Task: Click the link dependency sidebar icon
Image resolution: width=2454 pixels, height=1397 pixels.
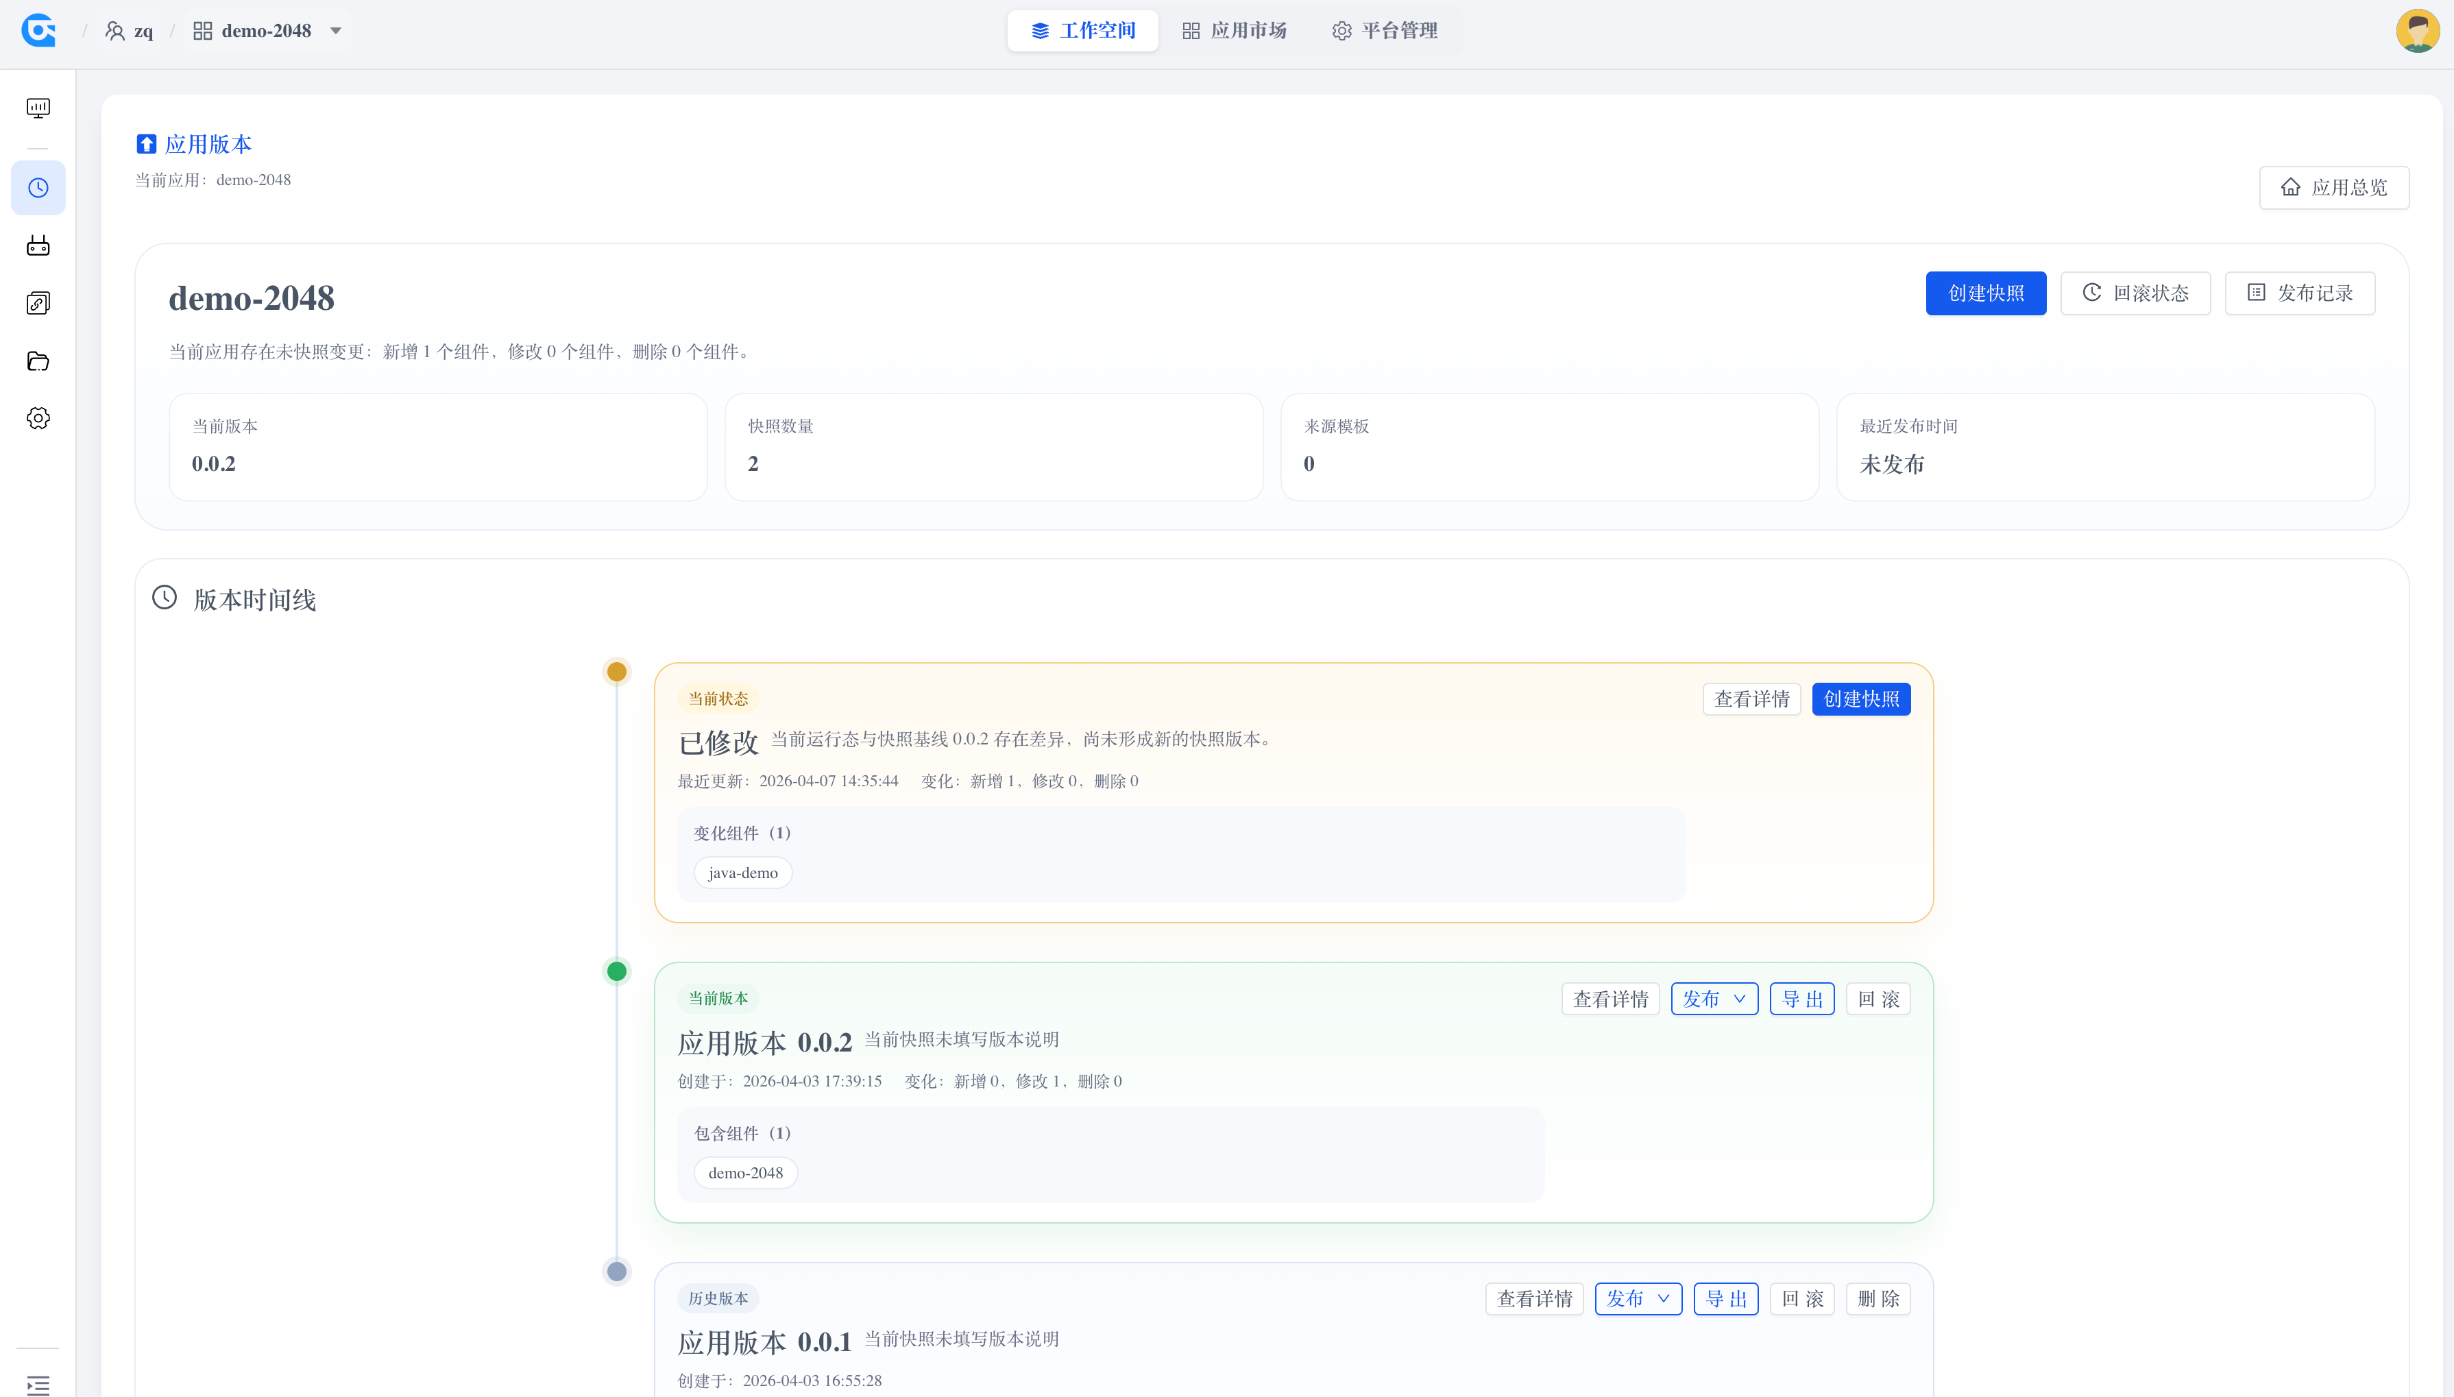Action: 38,303
